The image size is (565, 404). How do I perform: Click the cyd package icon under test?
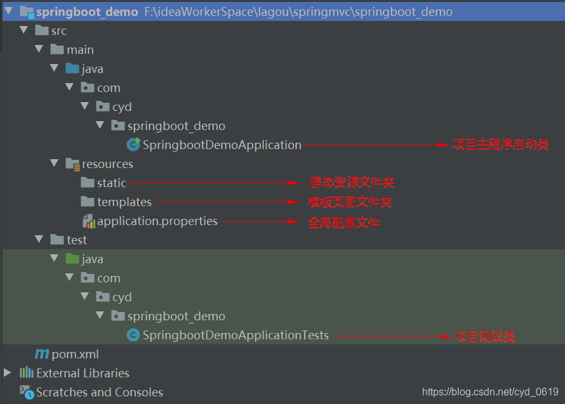tap(103, 297)
